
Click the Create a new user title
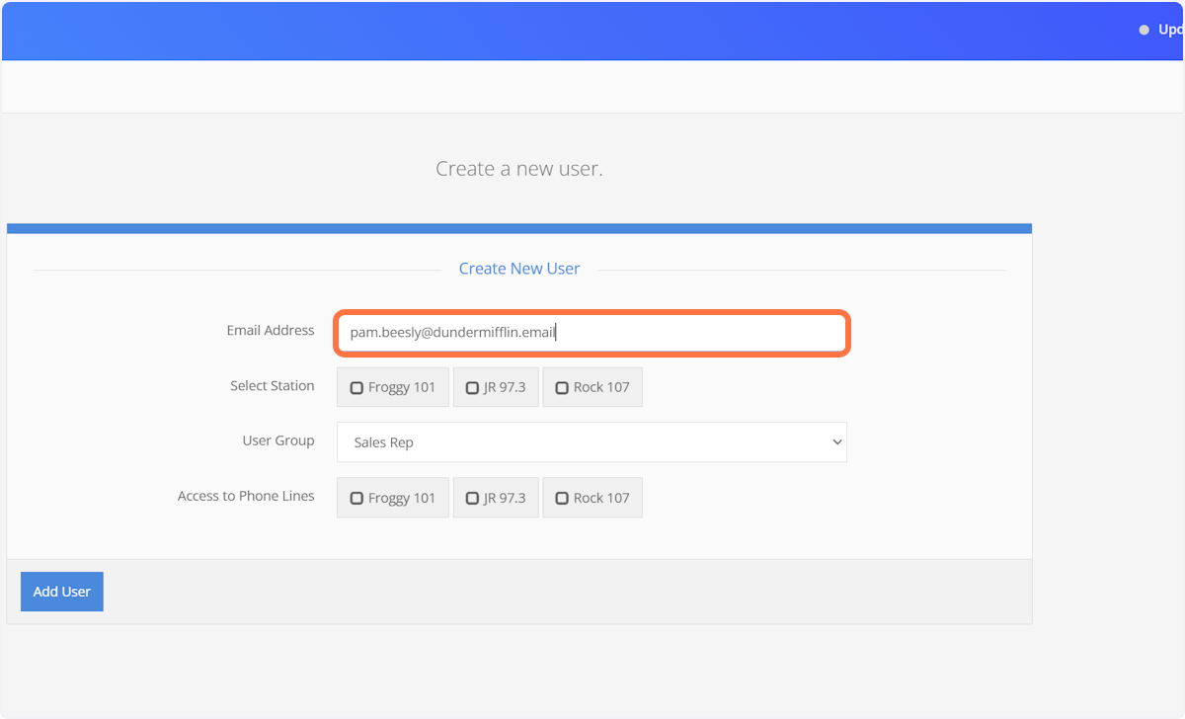[x=518, y=168]
